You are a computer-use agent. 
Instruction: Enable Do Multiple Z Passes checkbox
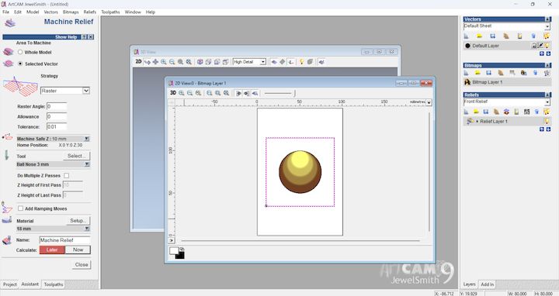(66, 175)
